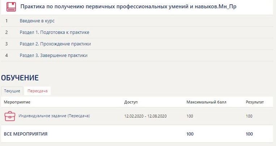Click the briefcase icon for individual assignment
The height and width of the screenshot is (146, 276).
tap(9, 116)
